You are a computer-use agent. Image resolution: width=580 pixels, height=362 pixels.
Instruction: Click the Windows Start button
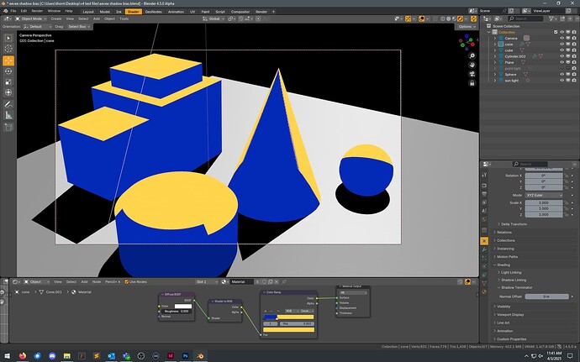(x=7, y=356)
